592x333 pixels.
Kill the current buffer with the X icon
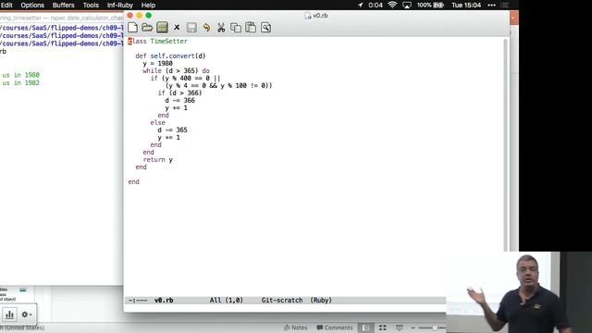click(177, 27)
